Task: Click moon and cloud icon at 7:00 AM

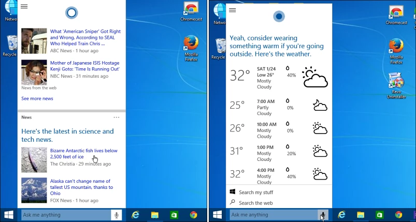Action: (x=320, y=105)
